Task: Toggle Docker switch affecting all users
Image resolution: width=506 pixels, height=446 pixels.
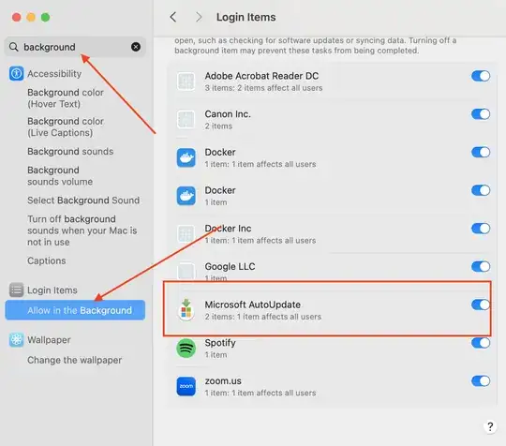Action: click(481, 152)
